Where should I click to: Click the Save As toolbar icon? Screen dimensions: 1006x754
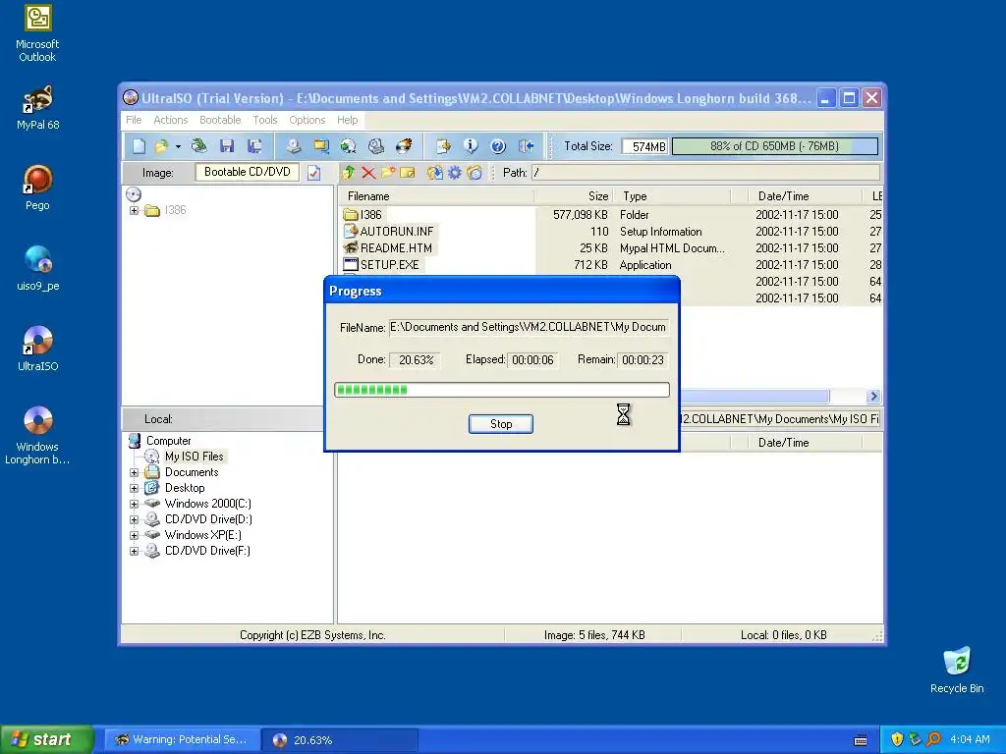coord(254,146)
